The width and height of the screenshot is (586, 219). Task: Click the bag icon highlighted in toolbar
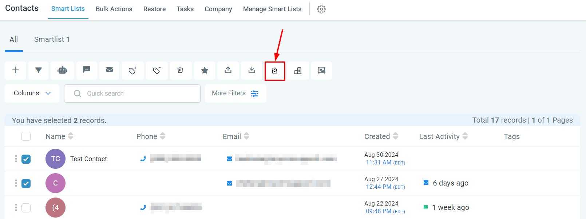[x=275, y=71]
